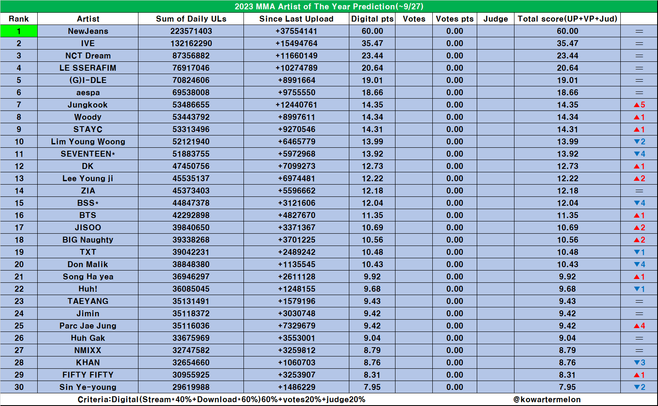This screenshot has width=658, height=406.
Task: Click the up-arrow trend indicator for Parc Jae Jung
Action: click(x=639, y=326)
